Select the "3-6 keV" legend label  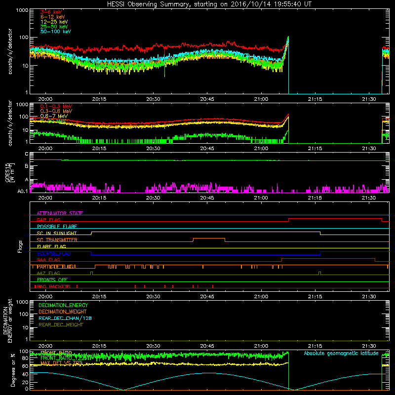coord(51,12)
